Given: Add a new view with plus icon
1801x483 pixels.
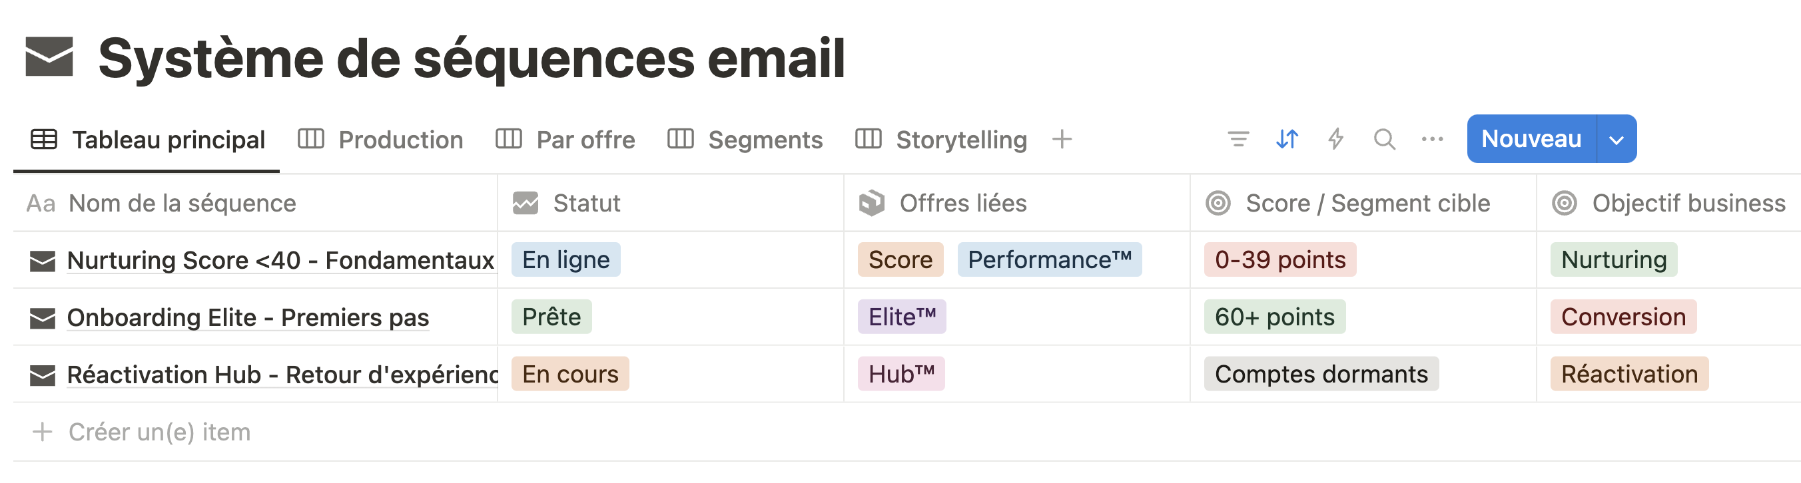Looking at the screenshot, I should (x=1062, y=140).
